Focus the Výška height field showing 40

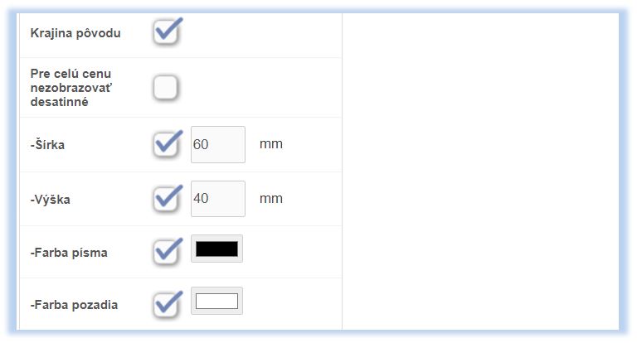pos(218,199)
